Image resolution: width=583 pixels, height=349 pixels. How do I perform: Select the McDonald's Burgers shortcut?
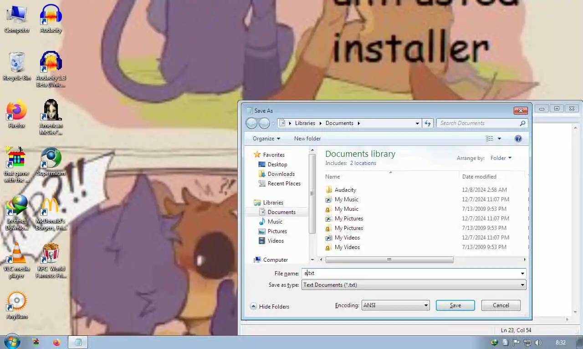51,212
